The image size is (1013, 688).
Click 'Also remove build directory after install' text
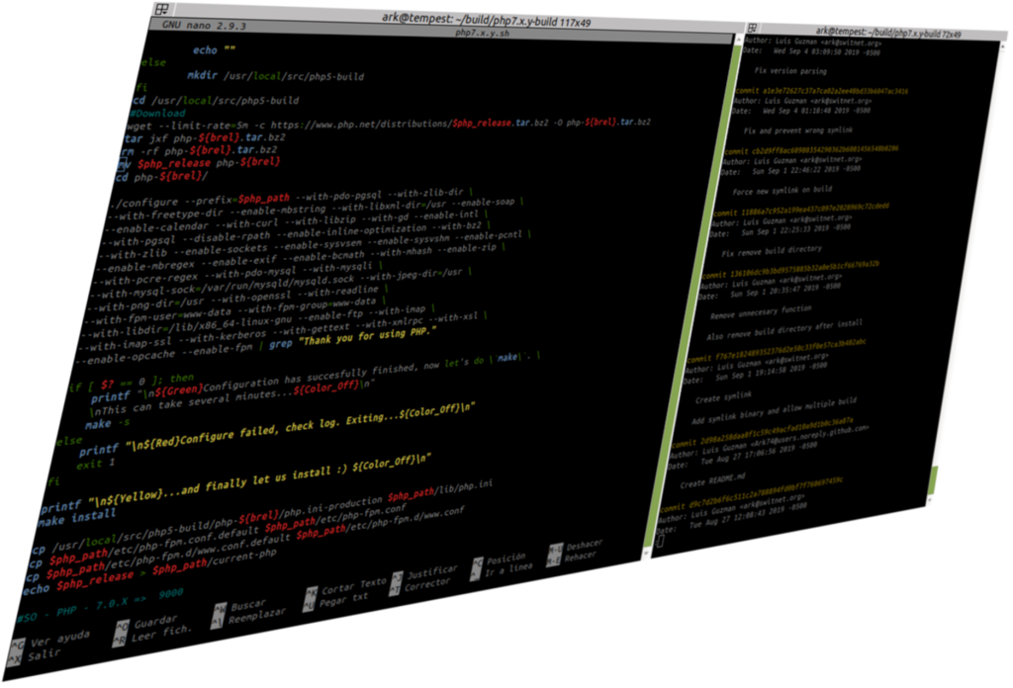[783, 329]
